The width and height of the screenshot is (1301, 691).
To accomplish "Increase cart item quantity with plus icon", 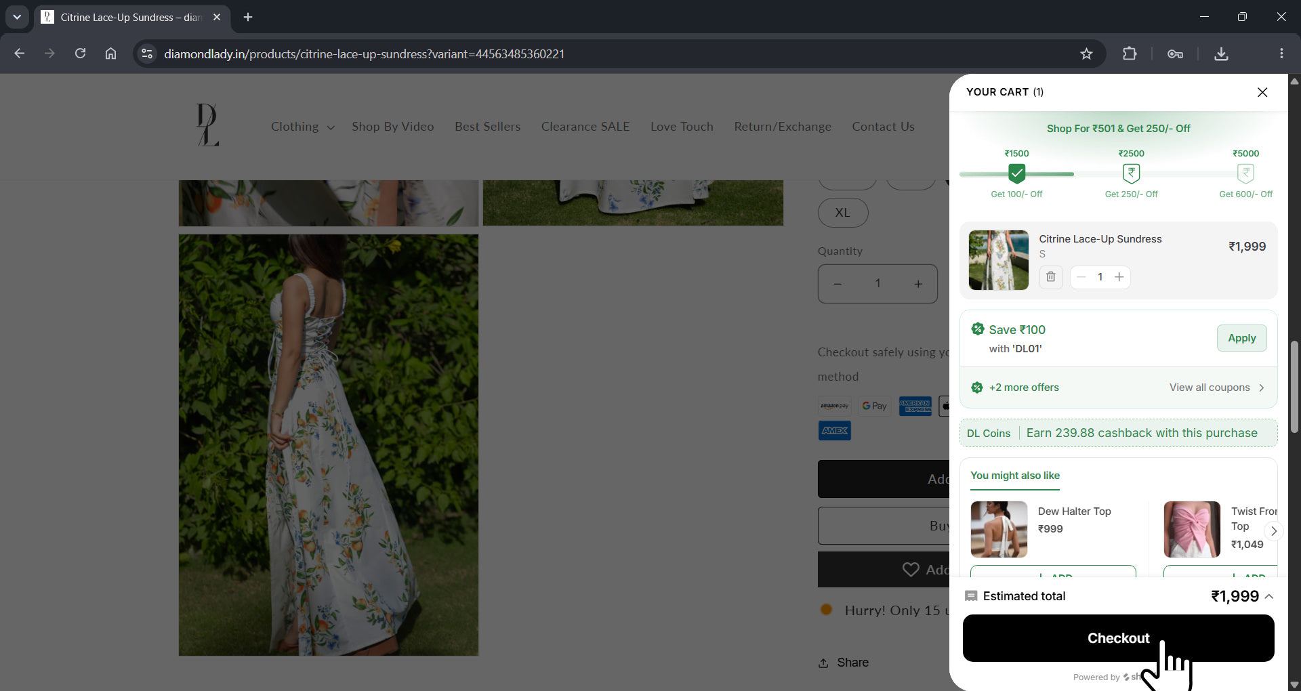I will [x=1119, y=277].
